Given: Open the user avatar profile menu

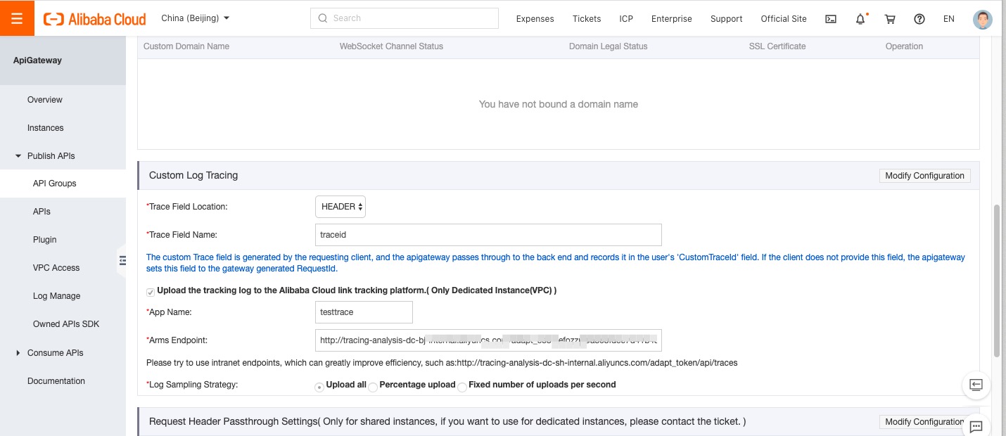Looking at the screenshot, I should click(982, 19).
